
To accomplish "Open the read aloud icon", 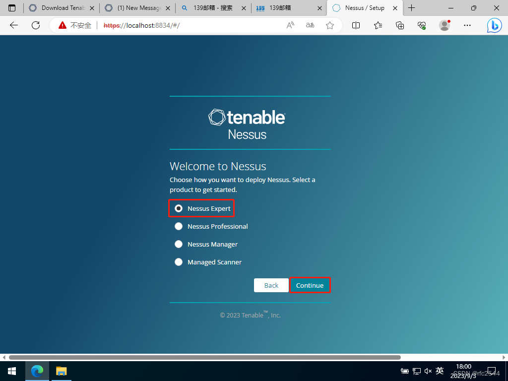I will 290,25.
